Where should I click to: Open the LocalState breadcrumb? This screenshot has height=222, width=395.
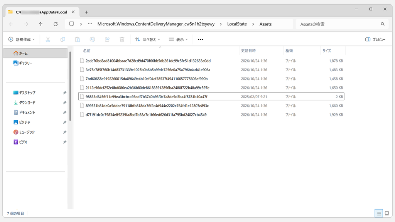237,24
